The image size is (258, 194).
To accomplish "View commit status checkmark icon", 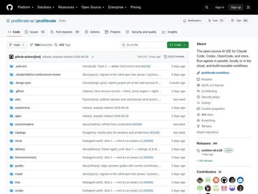I will pos(93,57).
